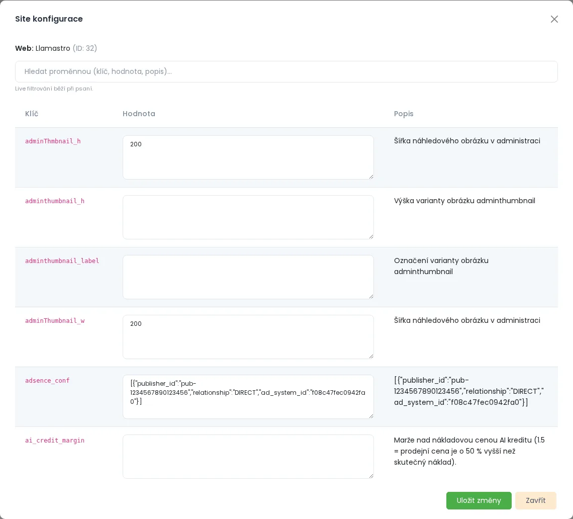This screenshot has height=519, width=573.
Task: Click description 'Výška varianty obrázku adminthumbnail'
Action: [x=464, y=201]
